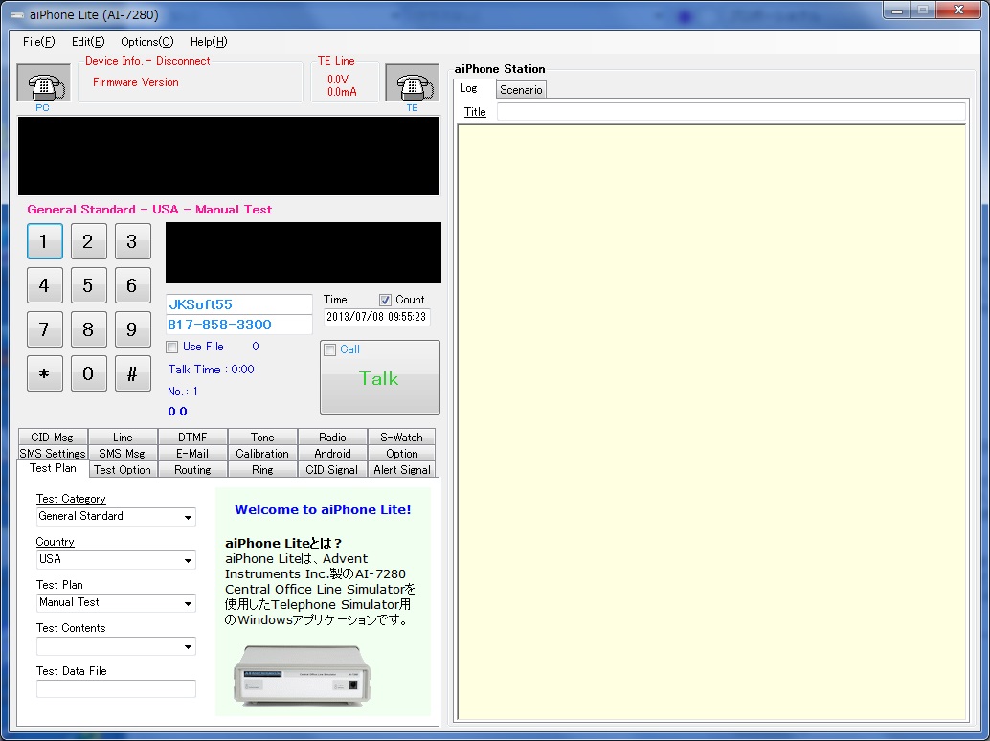Dial keypad digit 1
The height and width of the screenshot is (741, 990).
[x=45, y=241]
